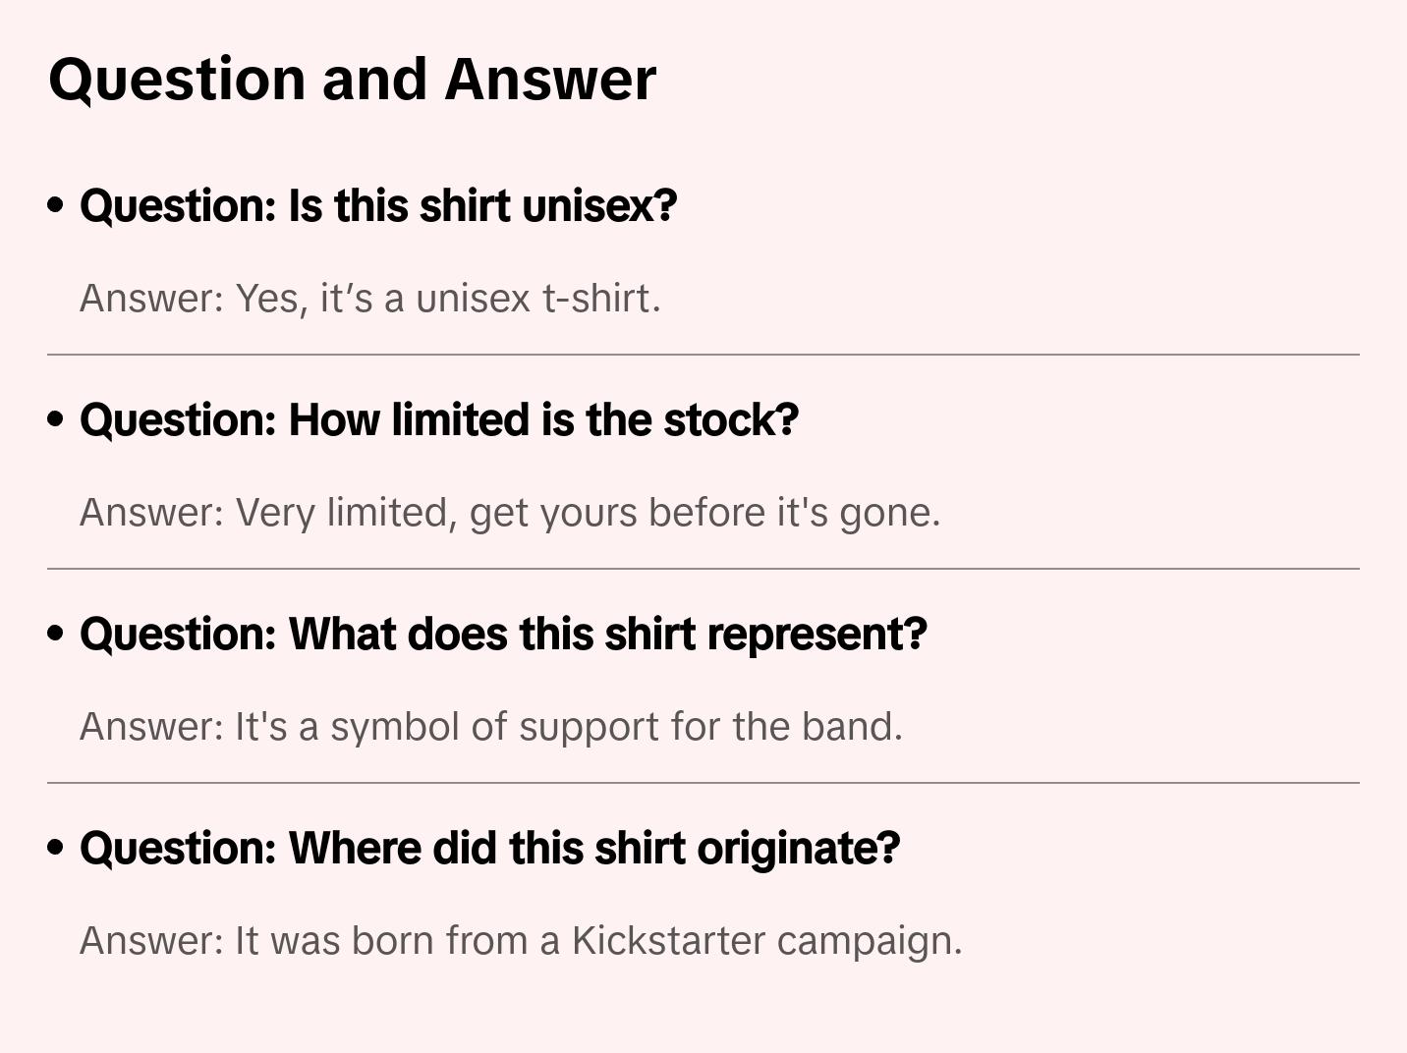
Task: Select the answer about very limited stock
Action: coord(510,513)
